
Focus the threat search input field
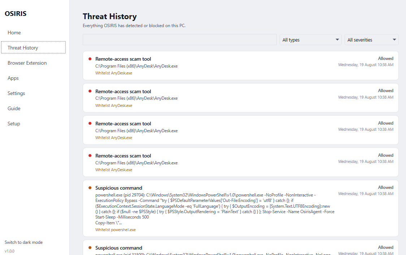[x=180, y=40]
